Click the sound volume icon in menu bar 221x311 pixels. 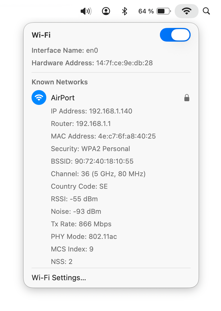pyautogui.click(x=86, y=11)
